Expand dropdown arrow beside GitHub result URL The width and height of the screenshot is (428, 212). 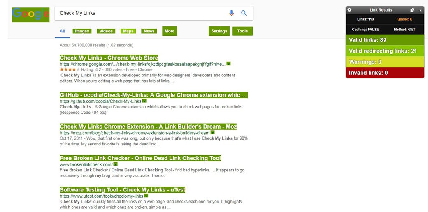click(144, 101)
